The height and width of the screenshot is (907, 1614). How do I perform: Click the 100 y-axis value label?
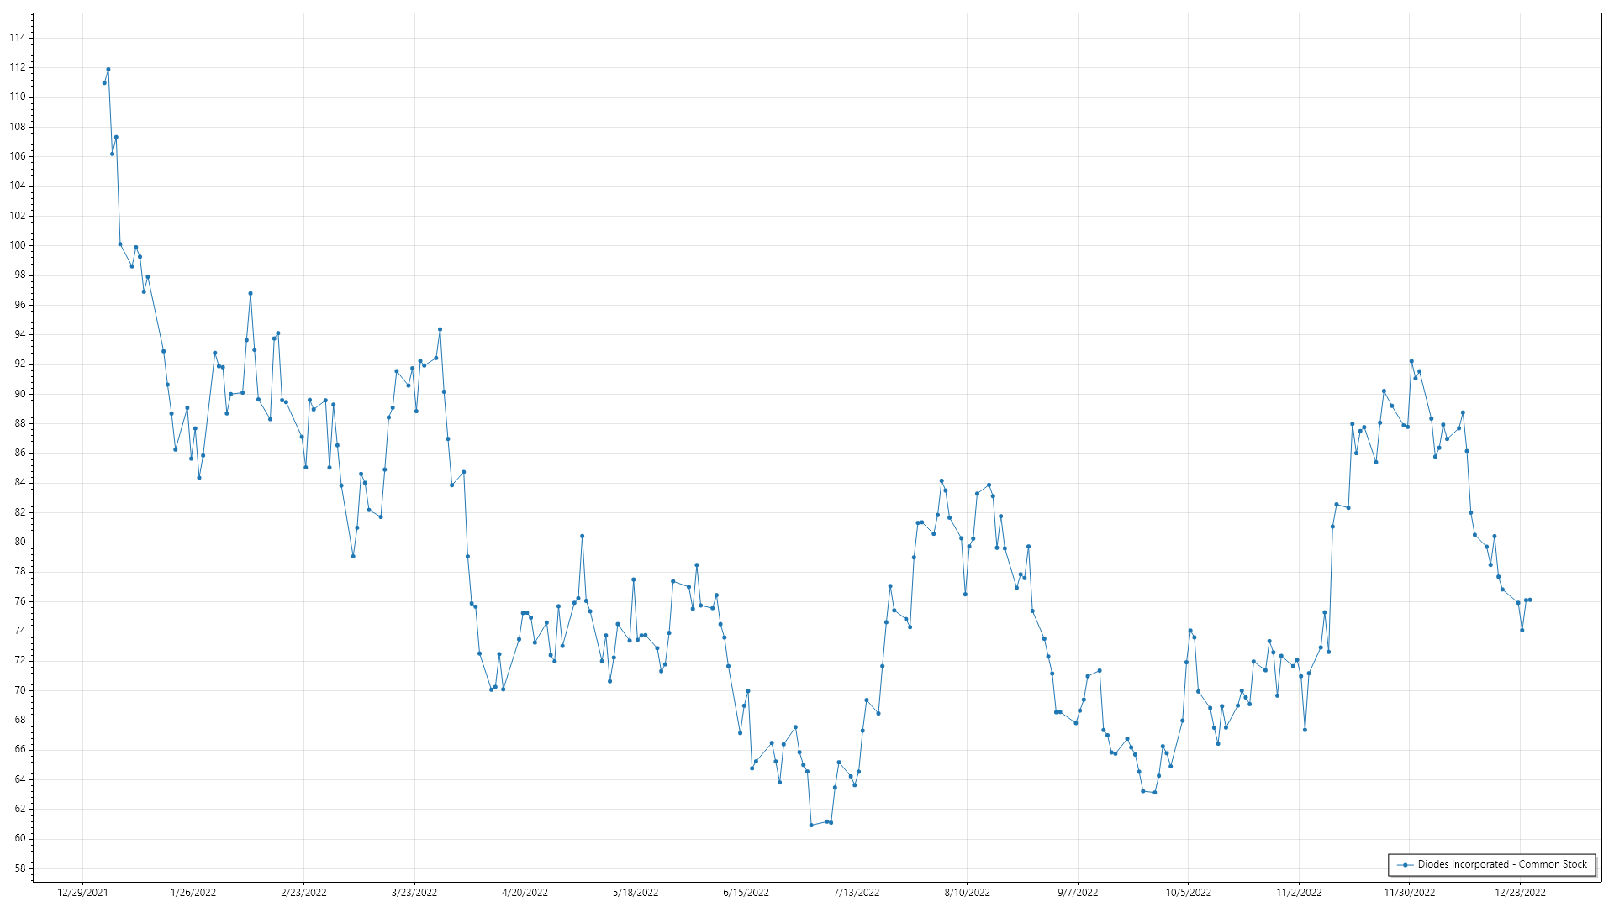[x=18, y=245]
